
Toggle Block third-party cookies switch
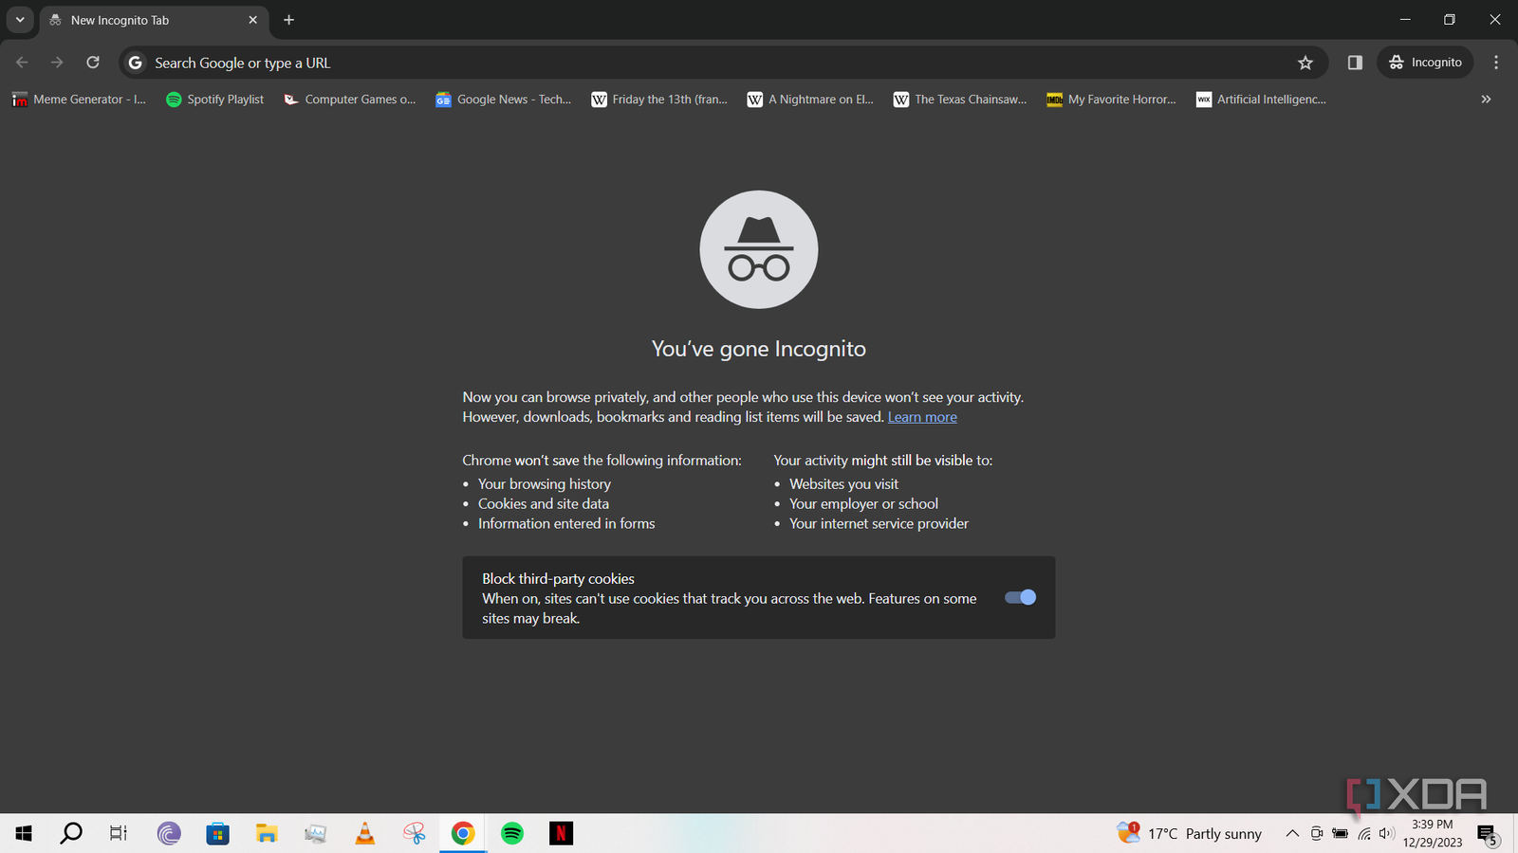pyautogui.click(x=1021, y=597)
